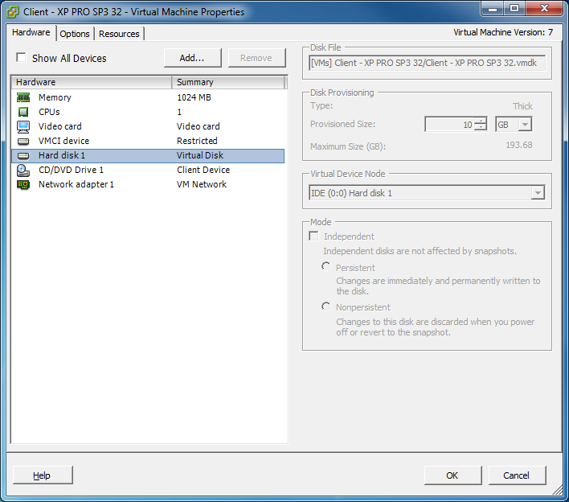This screenshot has width=569, height=502.
Task: Click the Thick provisioning type value
Action: pyautogui.click(x=522, y=106)
